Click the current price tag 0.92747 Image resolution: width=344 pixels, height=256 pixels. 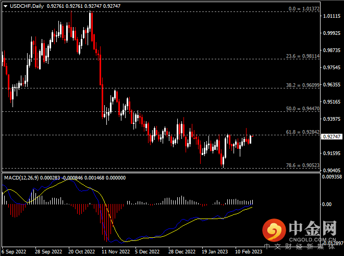click(331, 137)
